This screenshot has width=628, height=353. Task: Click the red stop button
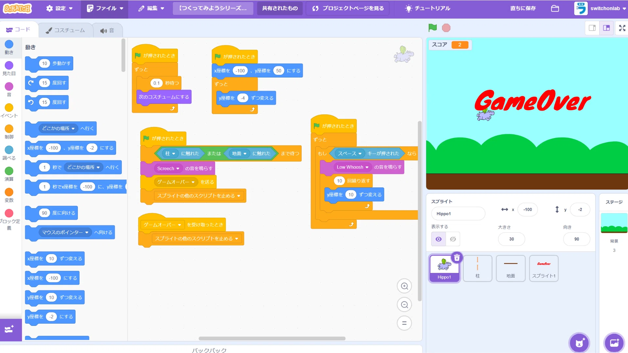[446, 28]
